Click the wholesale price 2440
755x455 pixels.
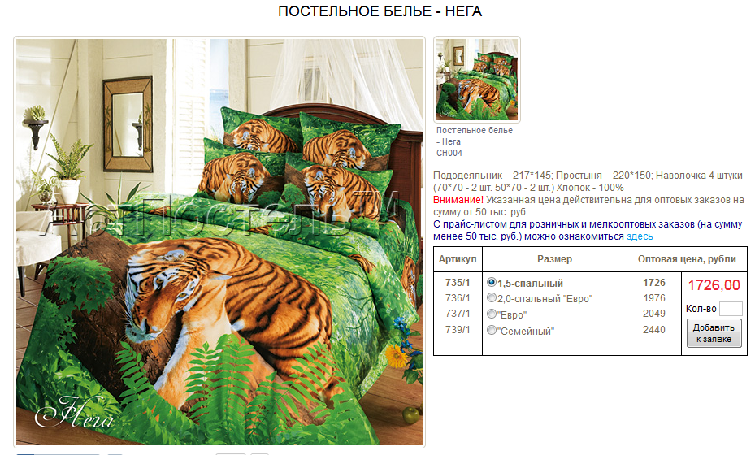point(654,330)
